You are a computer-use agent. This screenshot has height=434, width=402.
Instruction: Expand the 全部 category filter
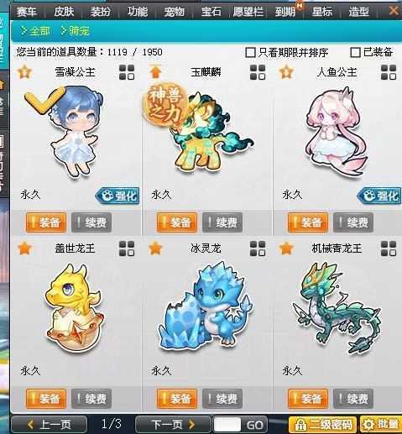pyautogui.click(x=35, y=31)
